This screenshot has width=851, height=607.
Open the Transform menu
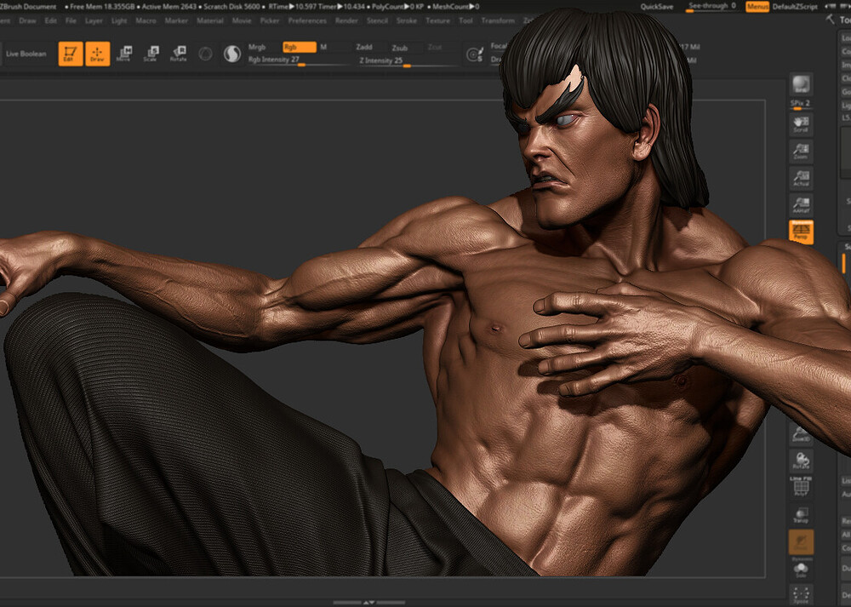point(498,20)
